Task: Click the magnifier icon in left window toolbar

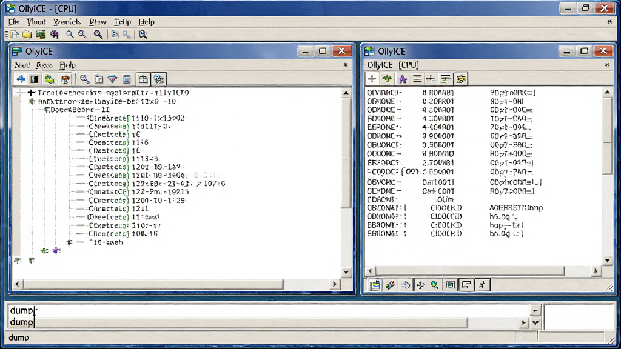Action: tap(84, 79)
